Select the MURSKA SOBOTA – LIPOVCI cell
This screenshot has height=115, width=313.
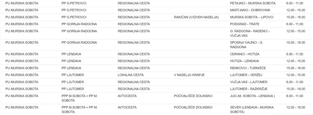[x=252, y=17]
